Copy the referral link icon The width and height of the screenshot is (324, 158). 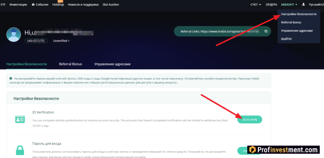click(266, 32)
